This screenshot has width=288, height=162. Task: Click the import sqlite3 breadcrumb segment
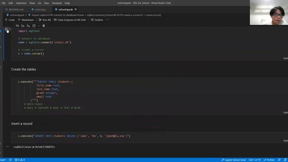pos(95,15)
